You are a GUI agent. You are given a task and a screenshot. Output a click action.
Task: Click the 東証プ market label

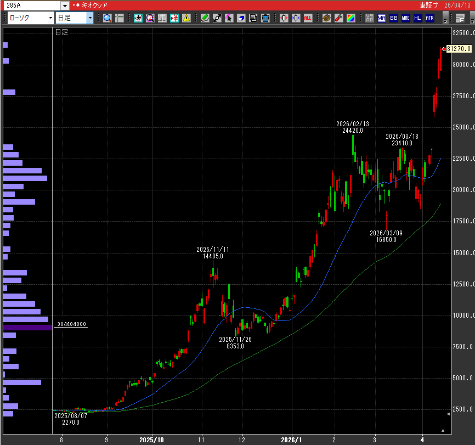[428, 5]
